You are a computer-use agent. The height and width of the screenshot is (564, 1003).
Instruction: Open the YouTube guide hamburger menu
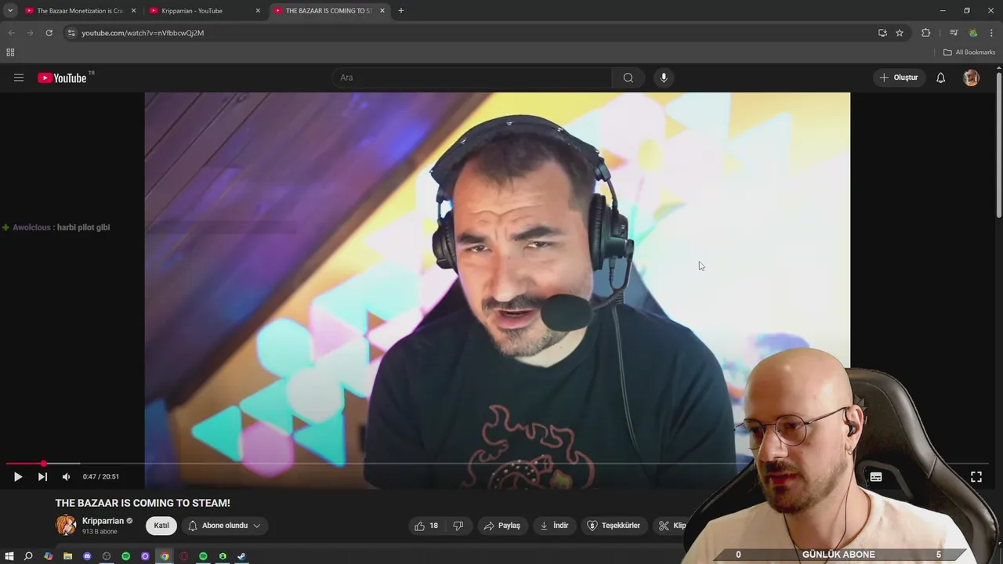pos(19,78)
